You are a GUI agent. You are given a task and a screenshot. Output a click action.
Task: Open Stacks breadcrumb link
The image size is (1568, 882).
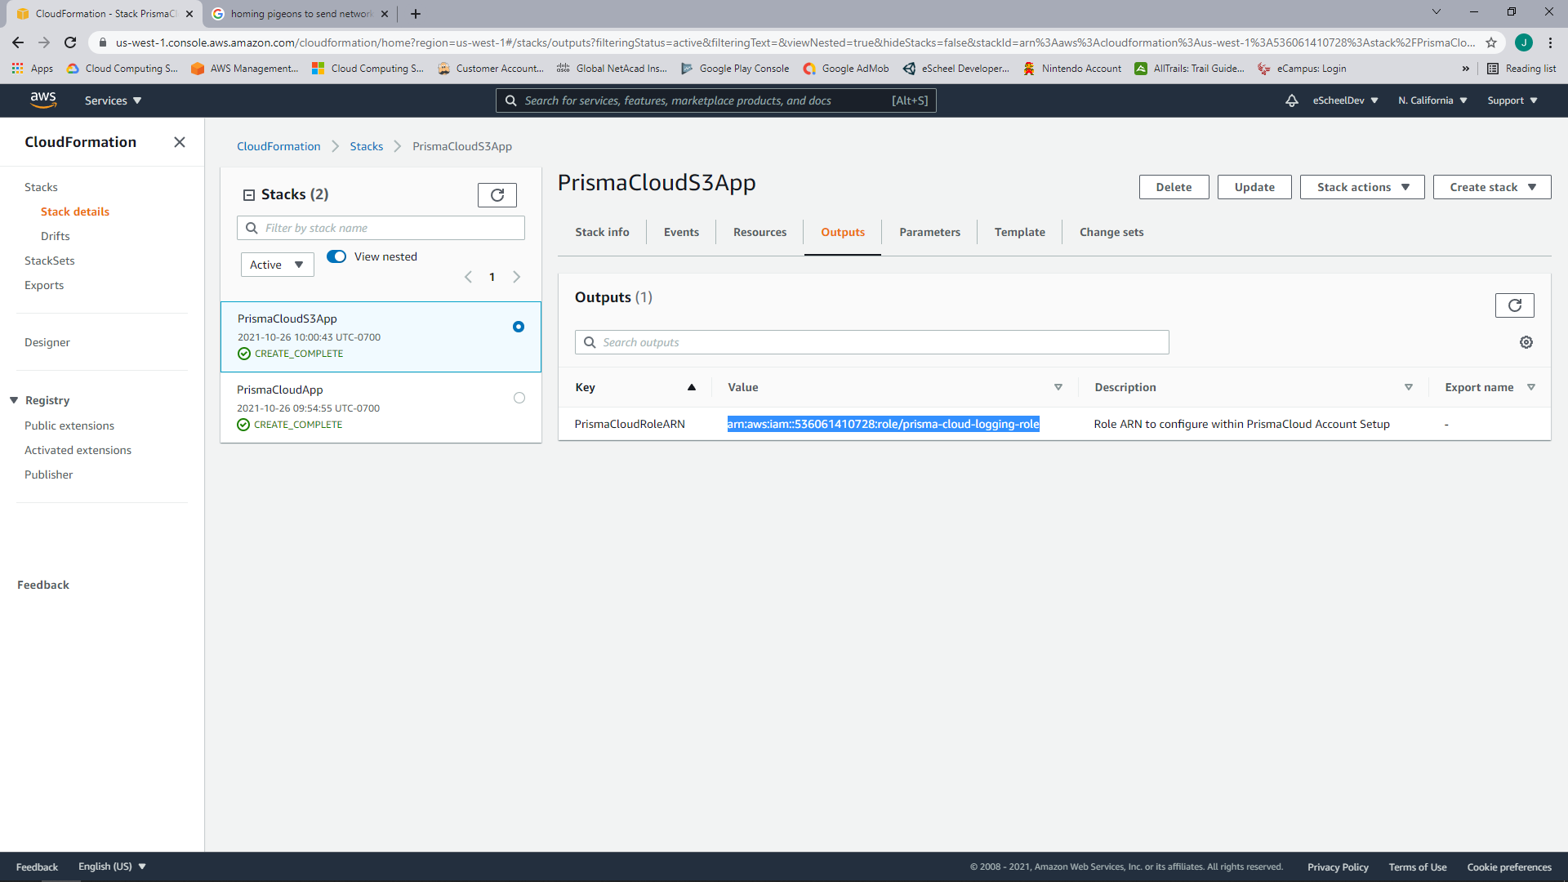click(x=366, y=146)
